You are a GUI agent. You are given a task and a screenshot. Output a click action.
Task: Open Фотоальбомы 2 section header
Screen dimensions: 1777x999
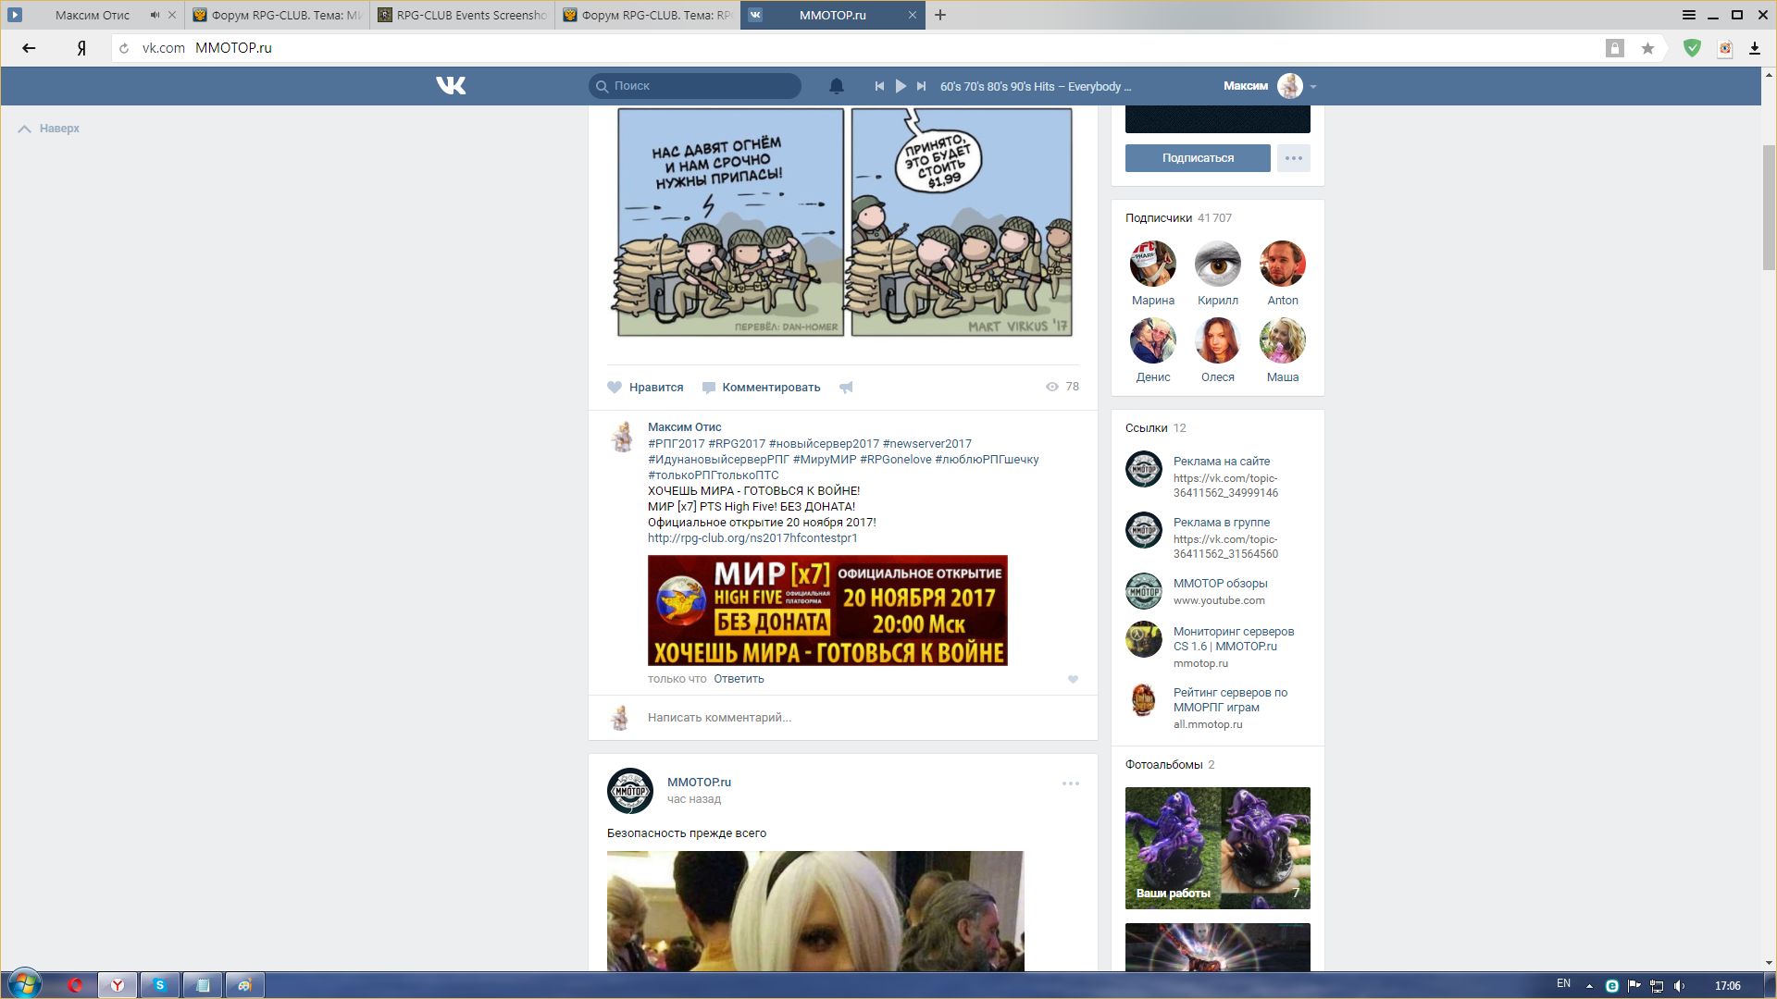1170,765
